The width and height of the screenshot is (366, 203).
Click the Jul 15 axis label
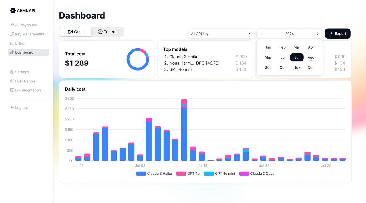pyautogui.click(x=202, y=166)
